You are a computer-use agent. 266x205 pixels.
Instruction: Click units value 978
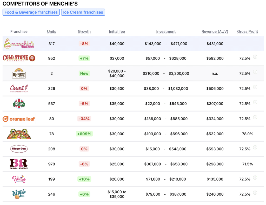coord(52,164)
